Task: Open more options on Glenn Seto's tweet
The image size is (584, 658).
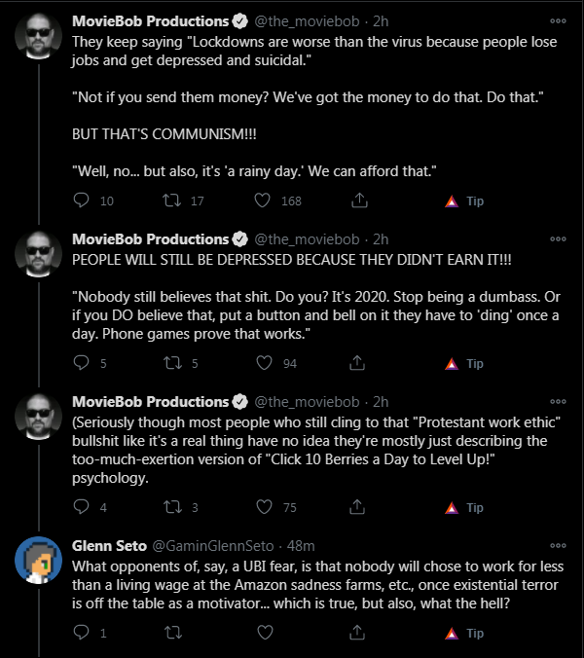Action: pos(558,545)
